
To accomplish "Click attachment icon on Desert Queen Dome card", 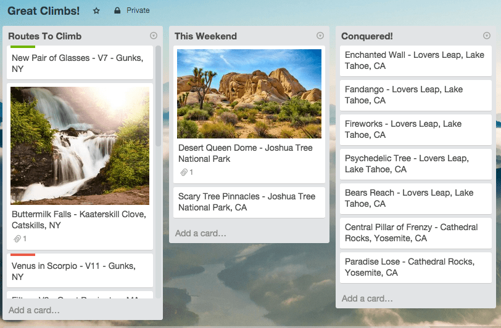I will coord(184,172).
